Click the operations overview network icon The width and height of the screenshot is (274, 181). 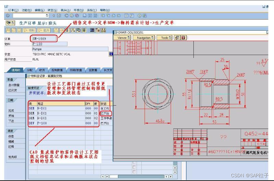click(73, 30)
